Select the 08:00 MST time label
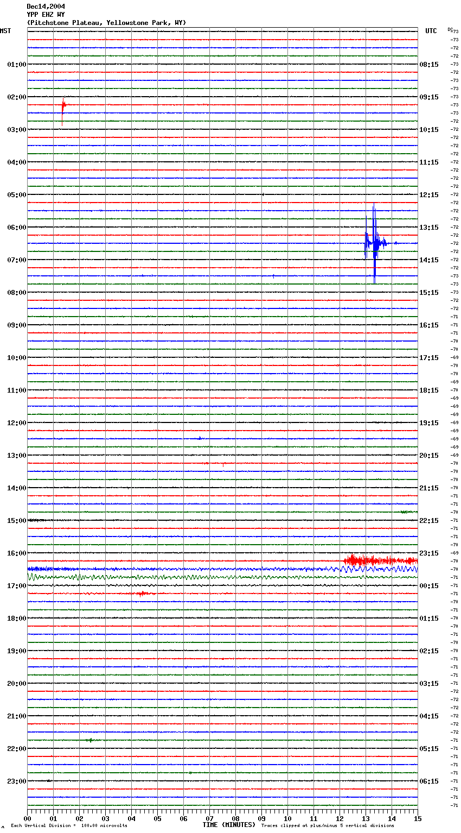This screenshot has height=833, width=461. [16, 293]
